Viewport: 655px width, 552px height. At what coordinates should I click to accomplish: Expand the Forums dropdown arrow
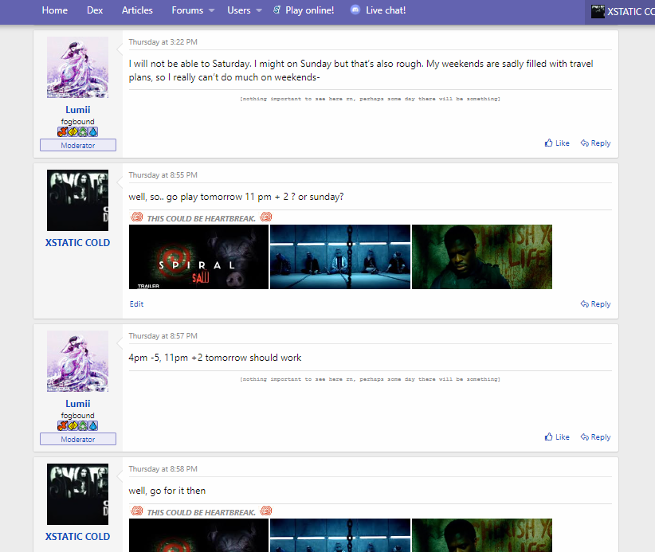(x=212, y=10)
